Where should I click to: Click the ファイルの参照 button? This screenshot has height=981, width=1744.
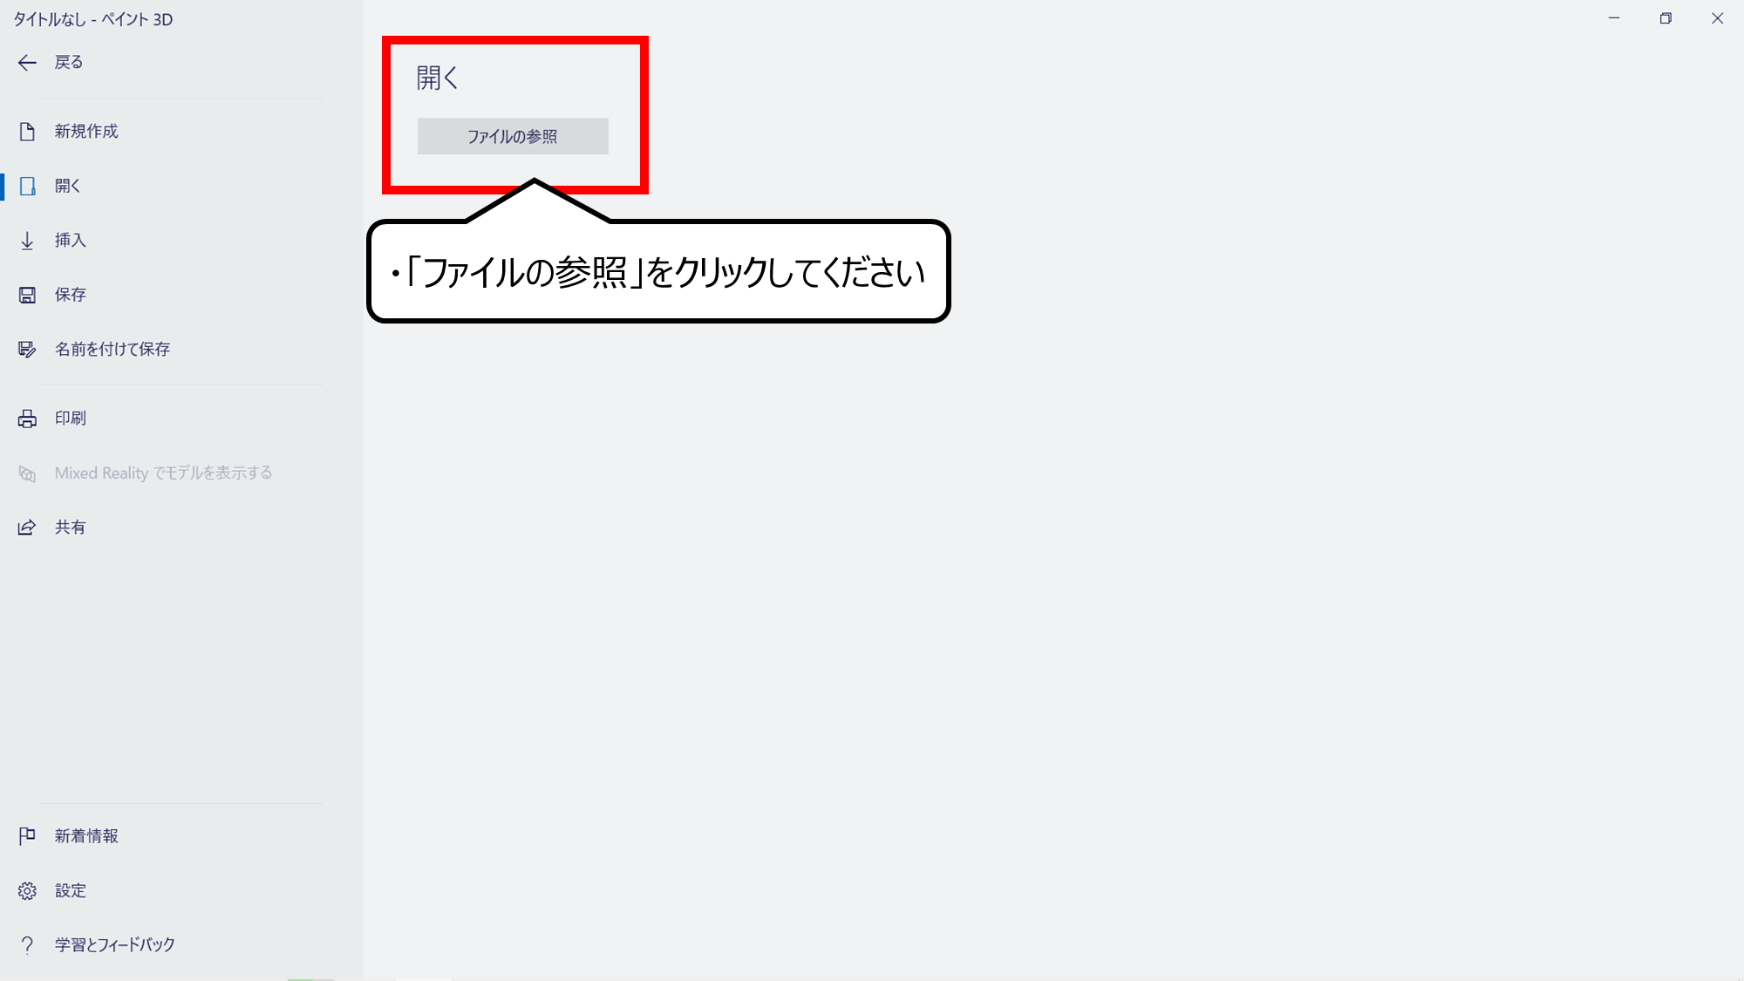[513, 136]
